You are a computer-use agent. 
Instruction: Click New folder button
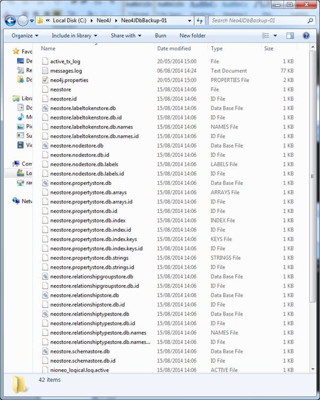click(192, 36)
